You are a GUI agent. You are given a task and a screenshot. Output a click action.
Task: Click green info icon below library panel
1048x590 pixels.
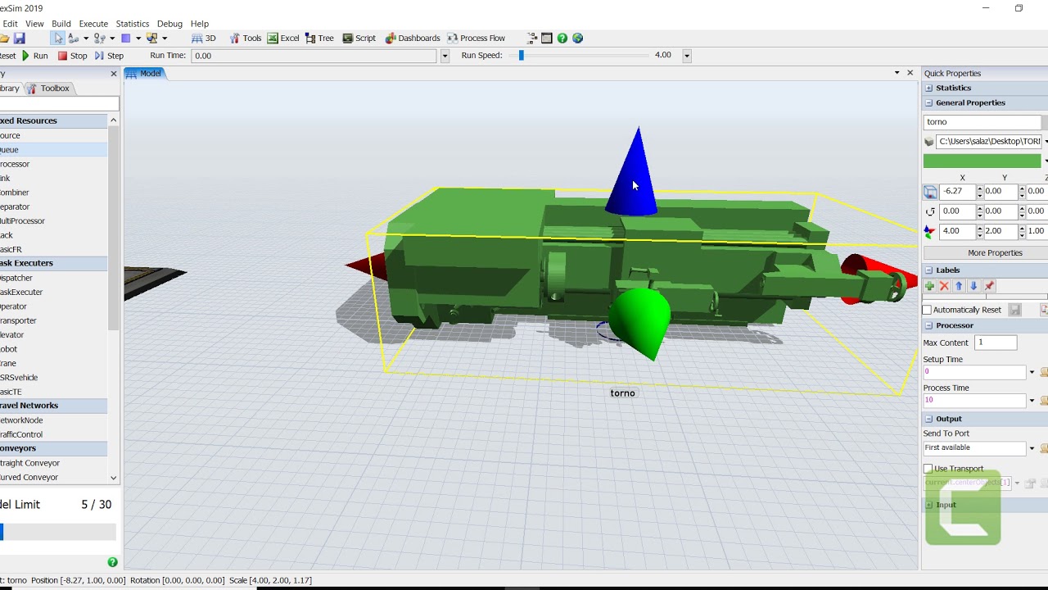click(112, 562)
